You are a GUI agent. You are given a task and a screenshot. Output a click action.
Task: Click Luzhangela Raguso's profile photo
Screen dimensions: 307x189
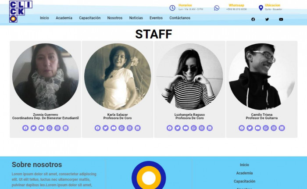click(x=189, y=76)
